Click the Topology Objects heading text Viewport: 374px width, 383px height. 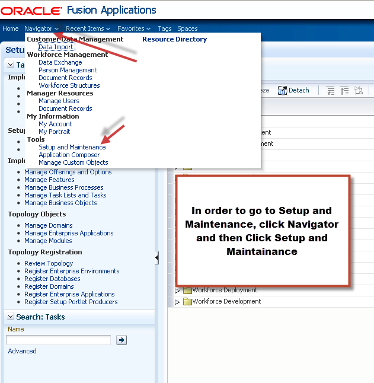point(37,214)
